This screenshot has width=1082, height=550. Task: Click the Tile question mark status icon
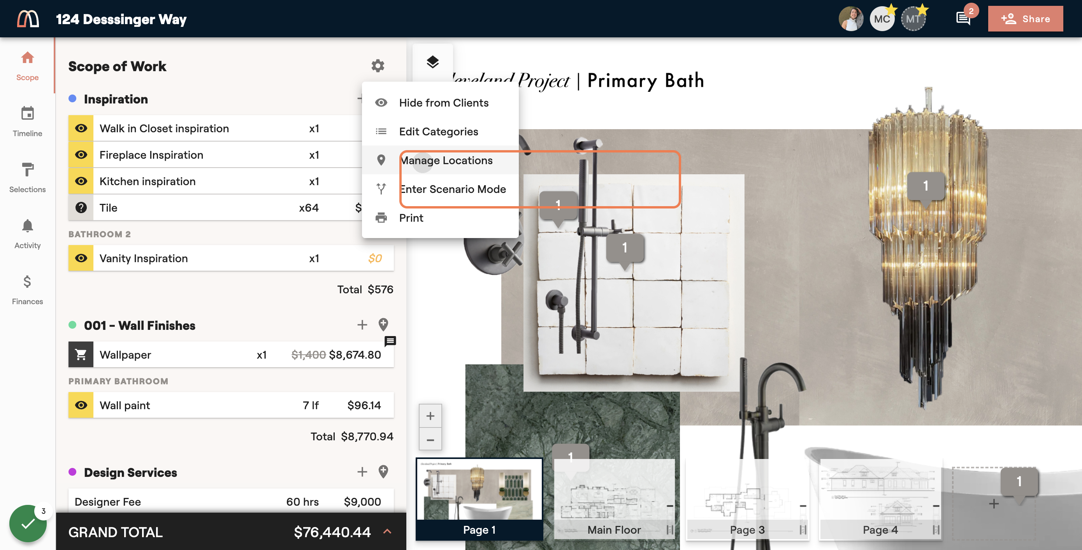point(81,208)
